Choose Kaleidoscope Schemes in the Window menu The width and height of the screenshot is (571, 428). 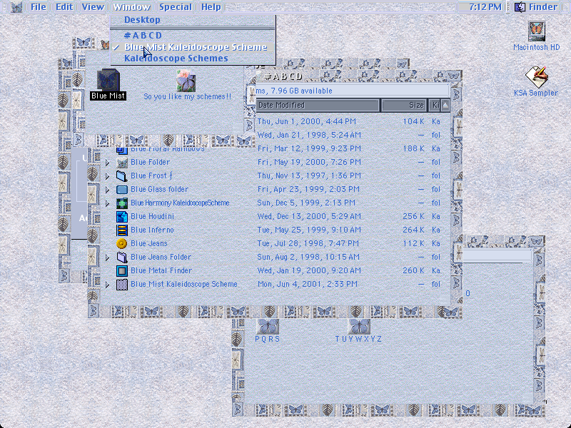(193, 58)
